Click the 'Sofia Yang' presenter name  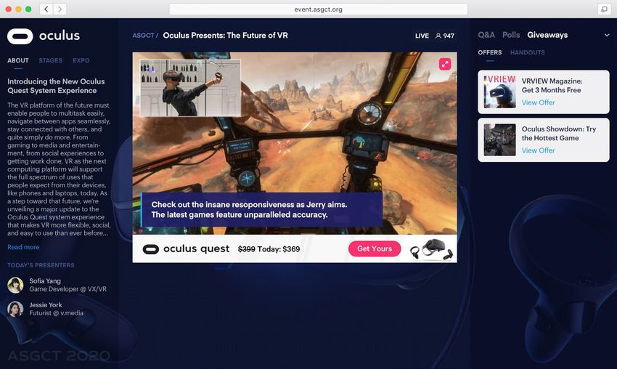point(45,281)
